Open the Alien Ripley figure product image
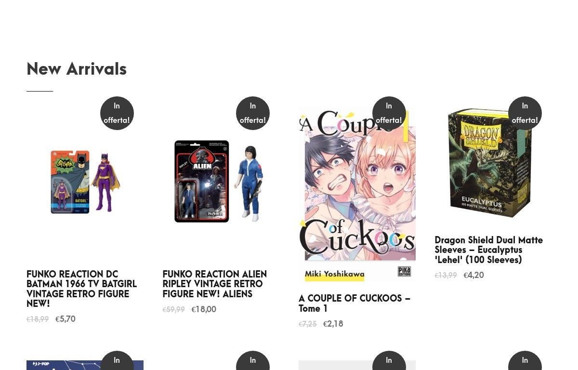The width and height of the screenshot is (578, 370). [221, 182]
